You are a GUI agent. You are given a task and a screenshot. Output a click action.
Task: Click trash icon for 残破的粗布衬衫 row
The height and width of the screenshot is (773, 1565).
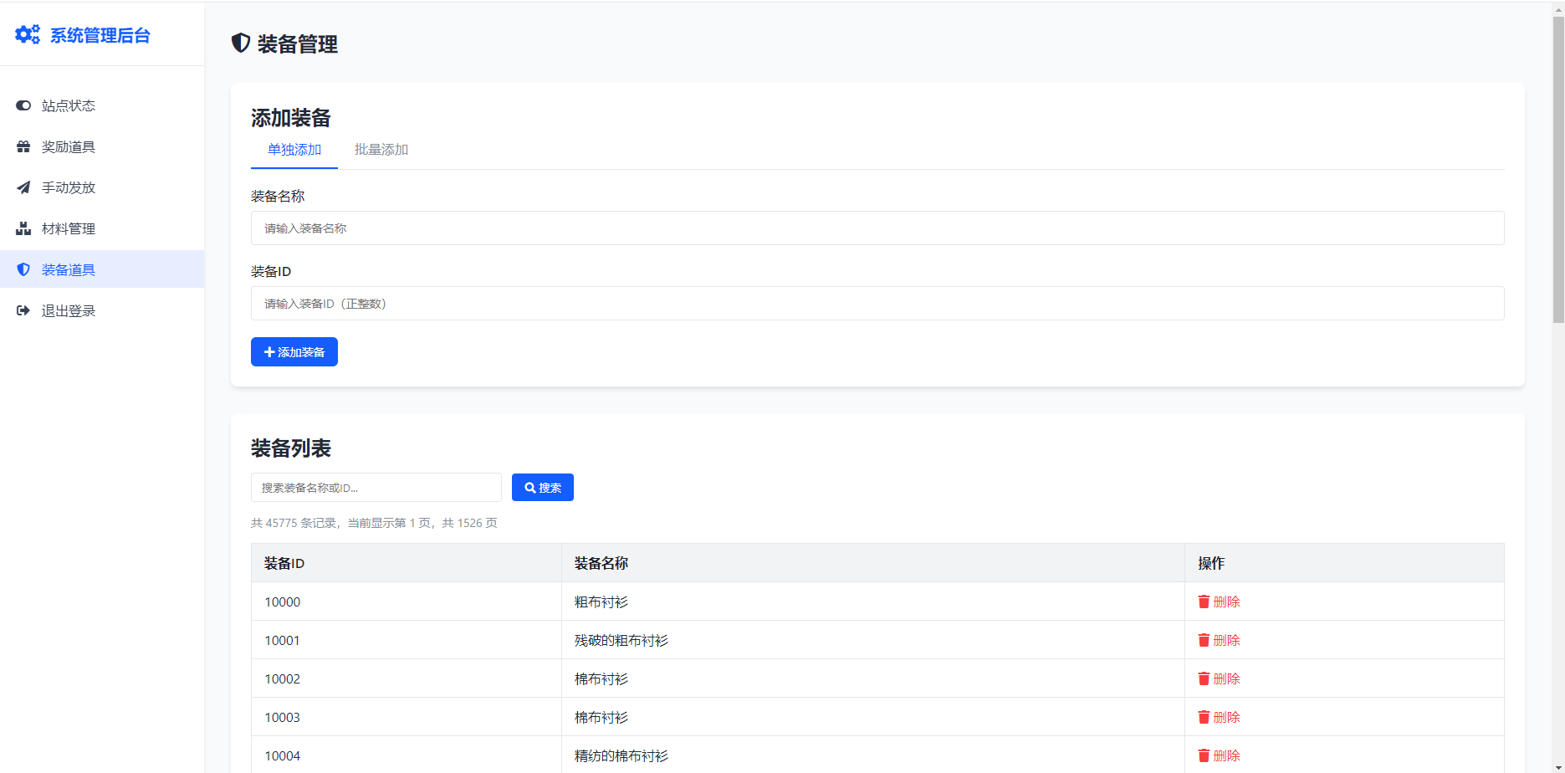1204,640
